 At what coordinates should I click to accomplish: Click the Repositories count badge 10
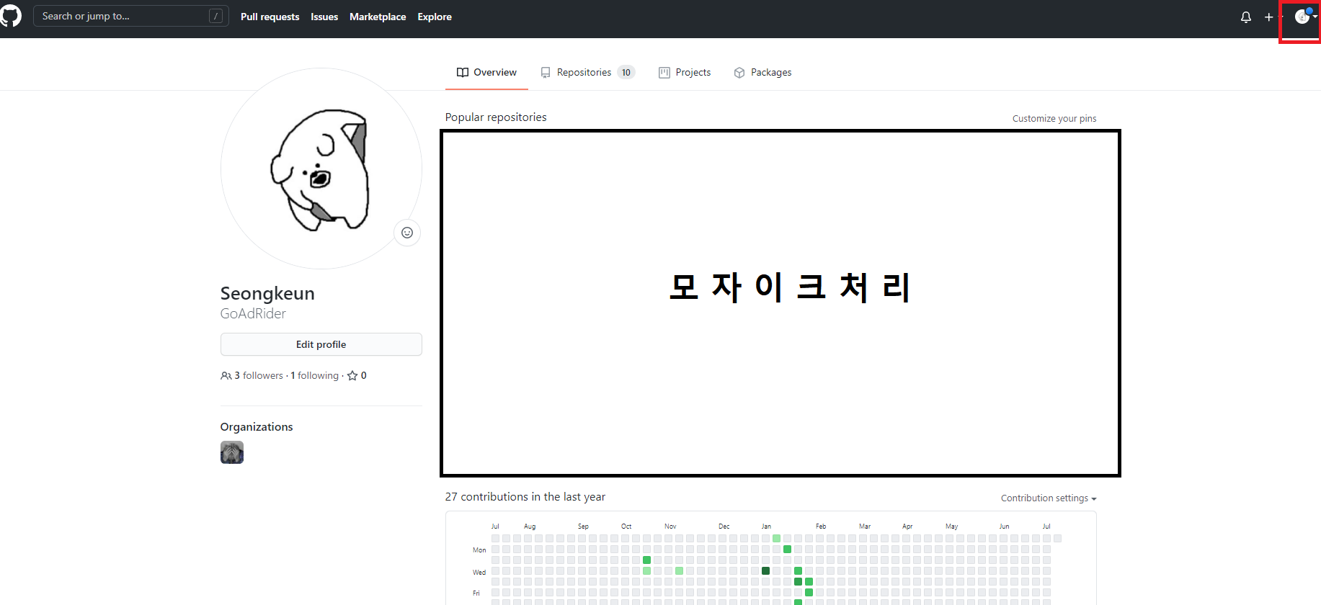coord(626,72)
